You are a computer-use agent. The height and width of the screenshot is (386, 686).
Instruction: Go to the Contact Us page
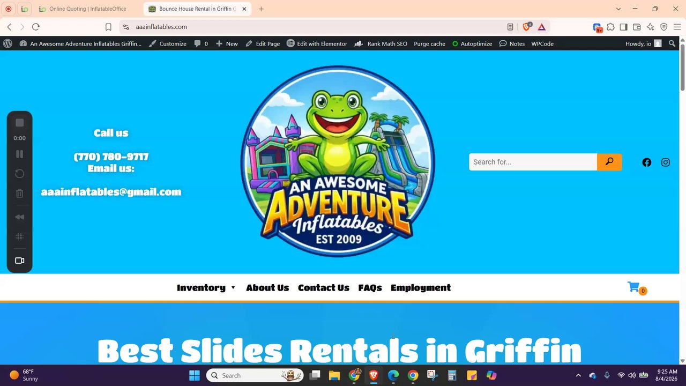pos(324,288)
